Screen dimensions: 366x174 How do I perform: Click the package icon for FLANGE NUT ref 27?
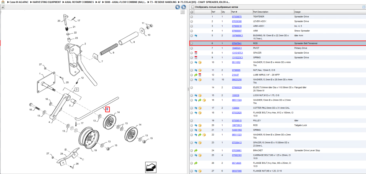coord(200,171)
